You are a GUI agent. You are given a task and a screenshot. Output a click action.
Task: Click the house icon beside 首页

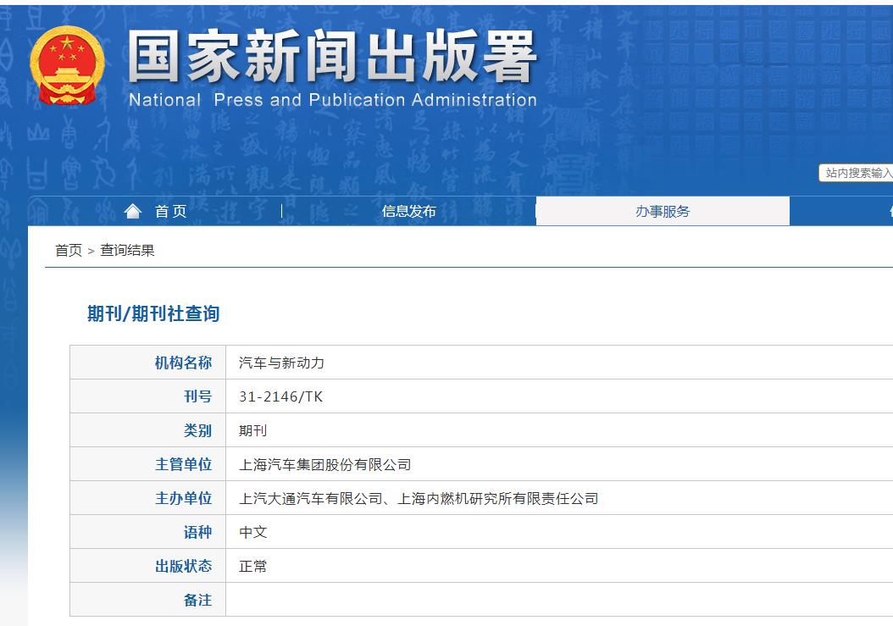[131, 211]
